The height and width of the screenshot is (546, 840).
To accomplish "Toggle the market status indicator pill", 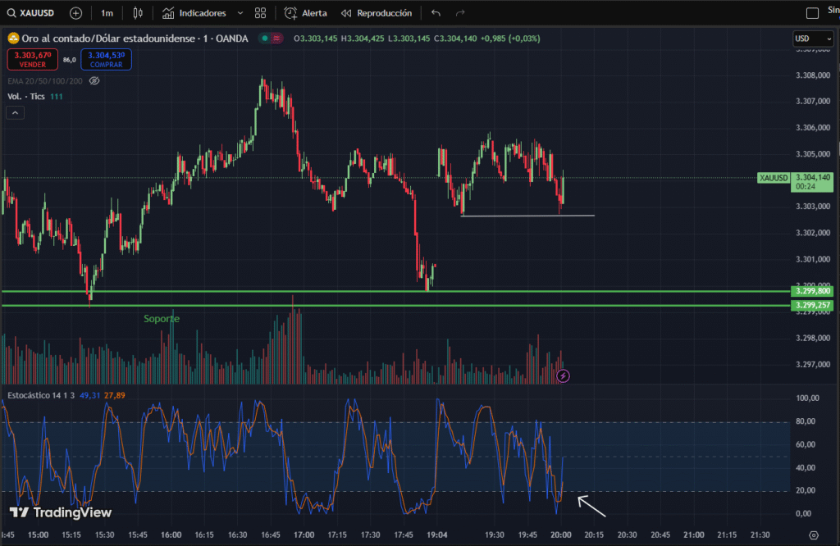I will (270, 39).
